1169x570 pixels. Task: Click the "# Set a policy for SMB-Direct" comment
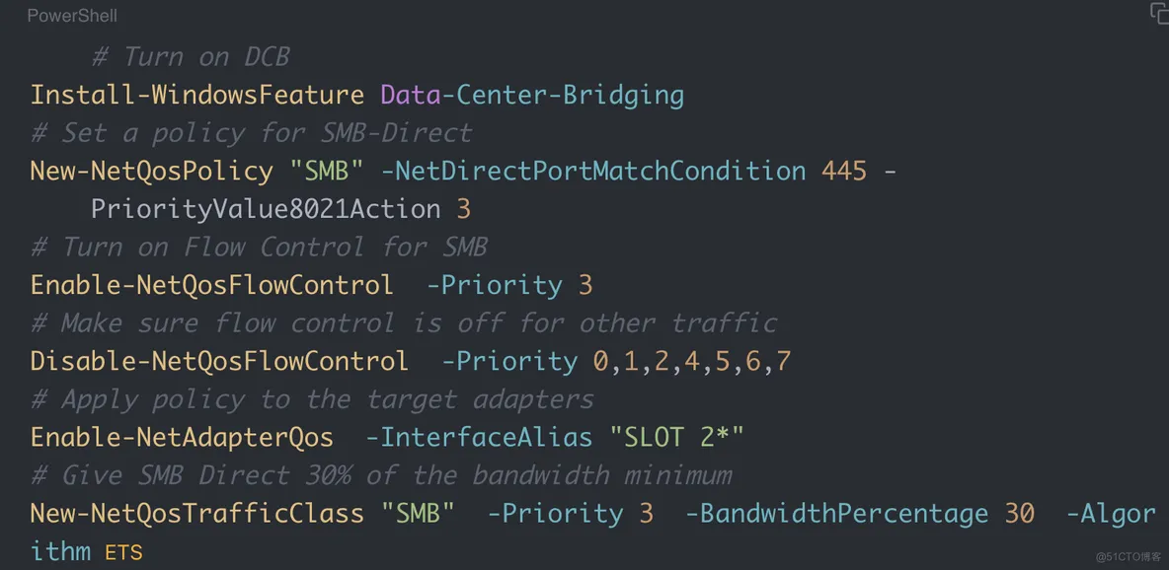[x=251, y=132]
